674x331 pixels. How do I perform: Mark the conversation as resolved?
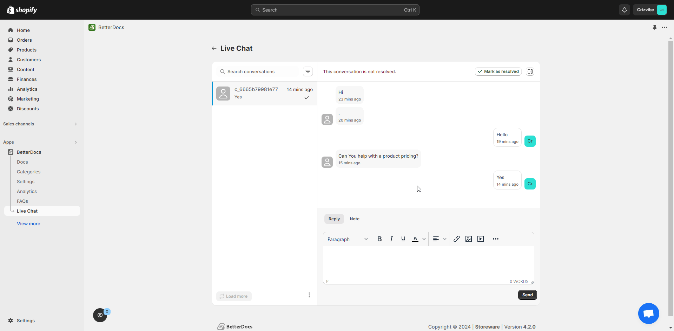498,71
